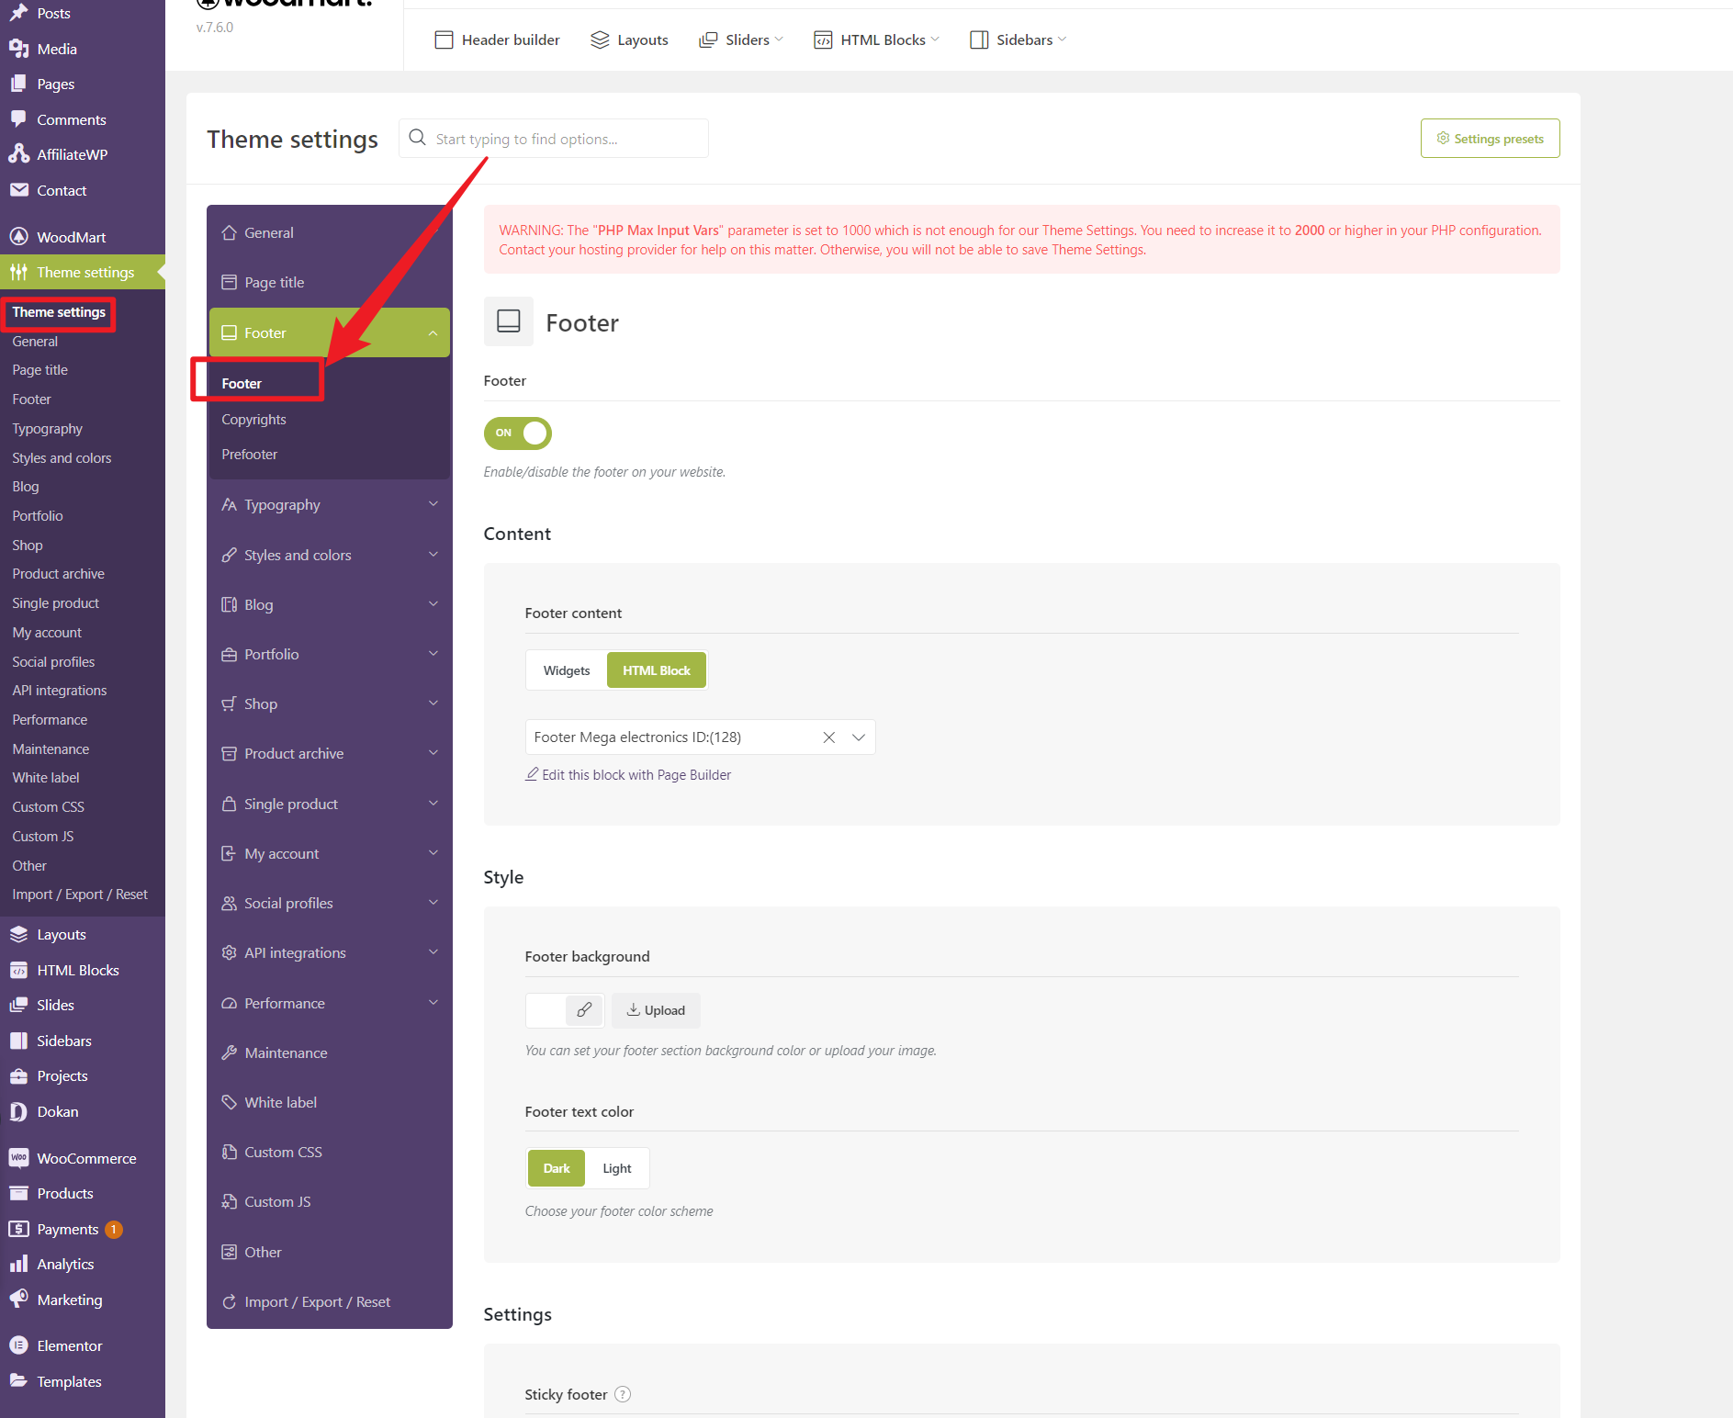Click the Analytics bar chart icon
Screen dimensions: 1733x1418
[x=18, y=1264]
